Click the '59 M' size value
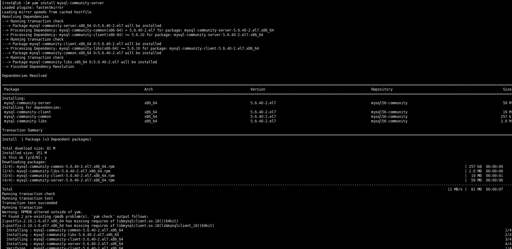Viewport: 512px width, 249px height. point(507,103)
